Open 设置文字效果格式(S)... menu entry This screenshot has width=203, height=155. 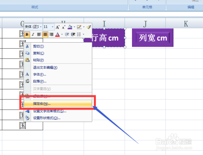point(58,111)
